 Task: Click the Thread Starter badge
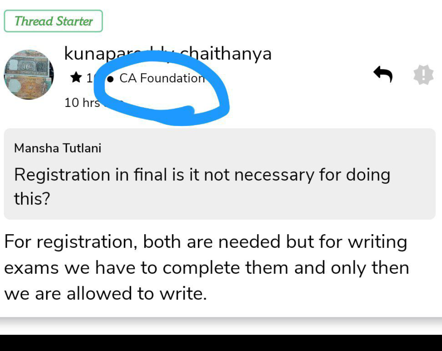tap(53, 21)
